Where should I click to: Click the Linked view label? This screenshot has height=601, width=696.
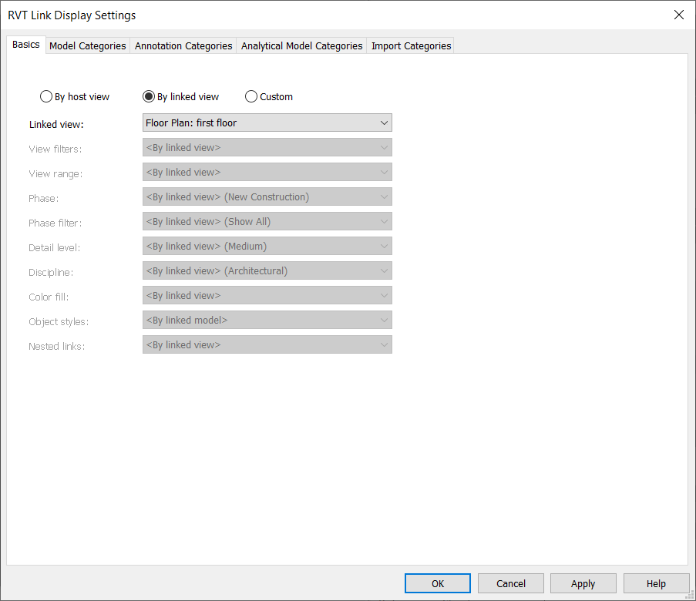56,124
